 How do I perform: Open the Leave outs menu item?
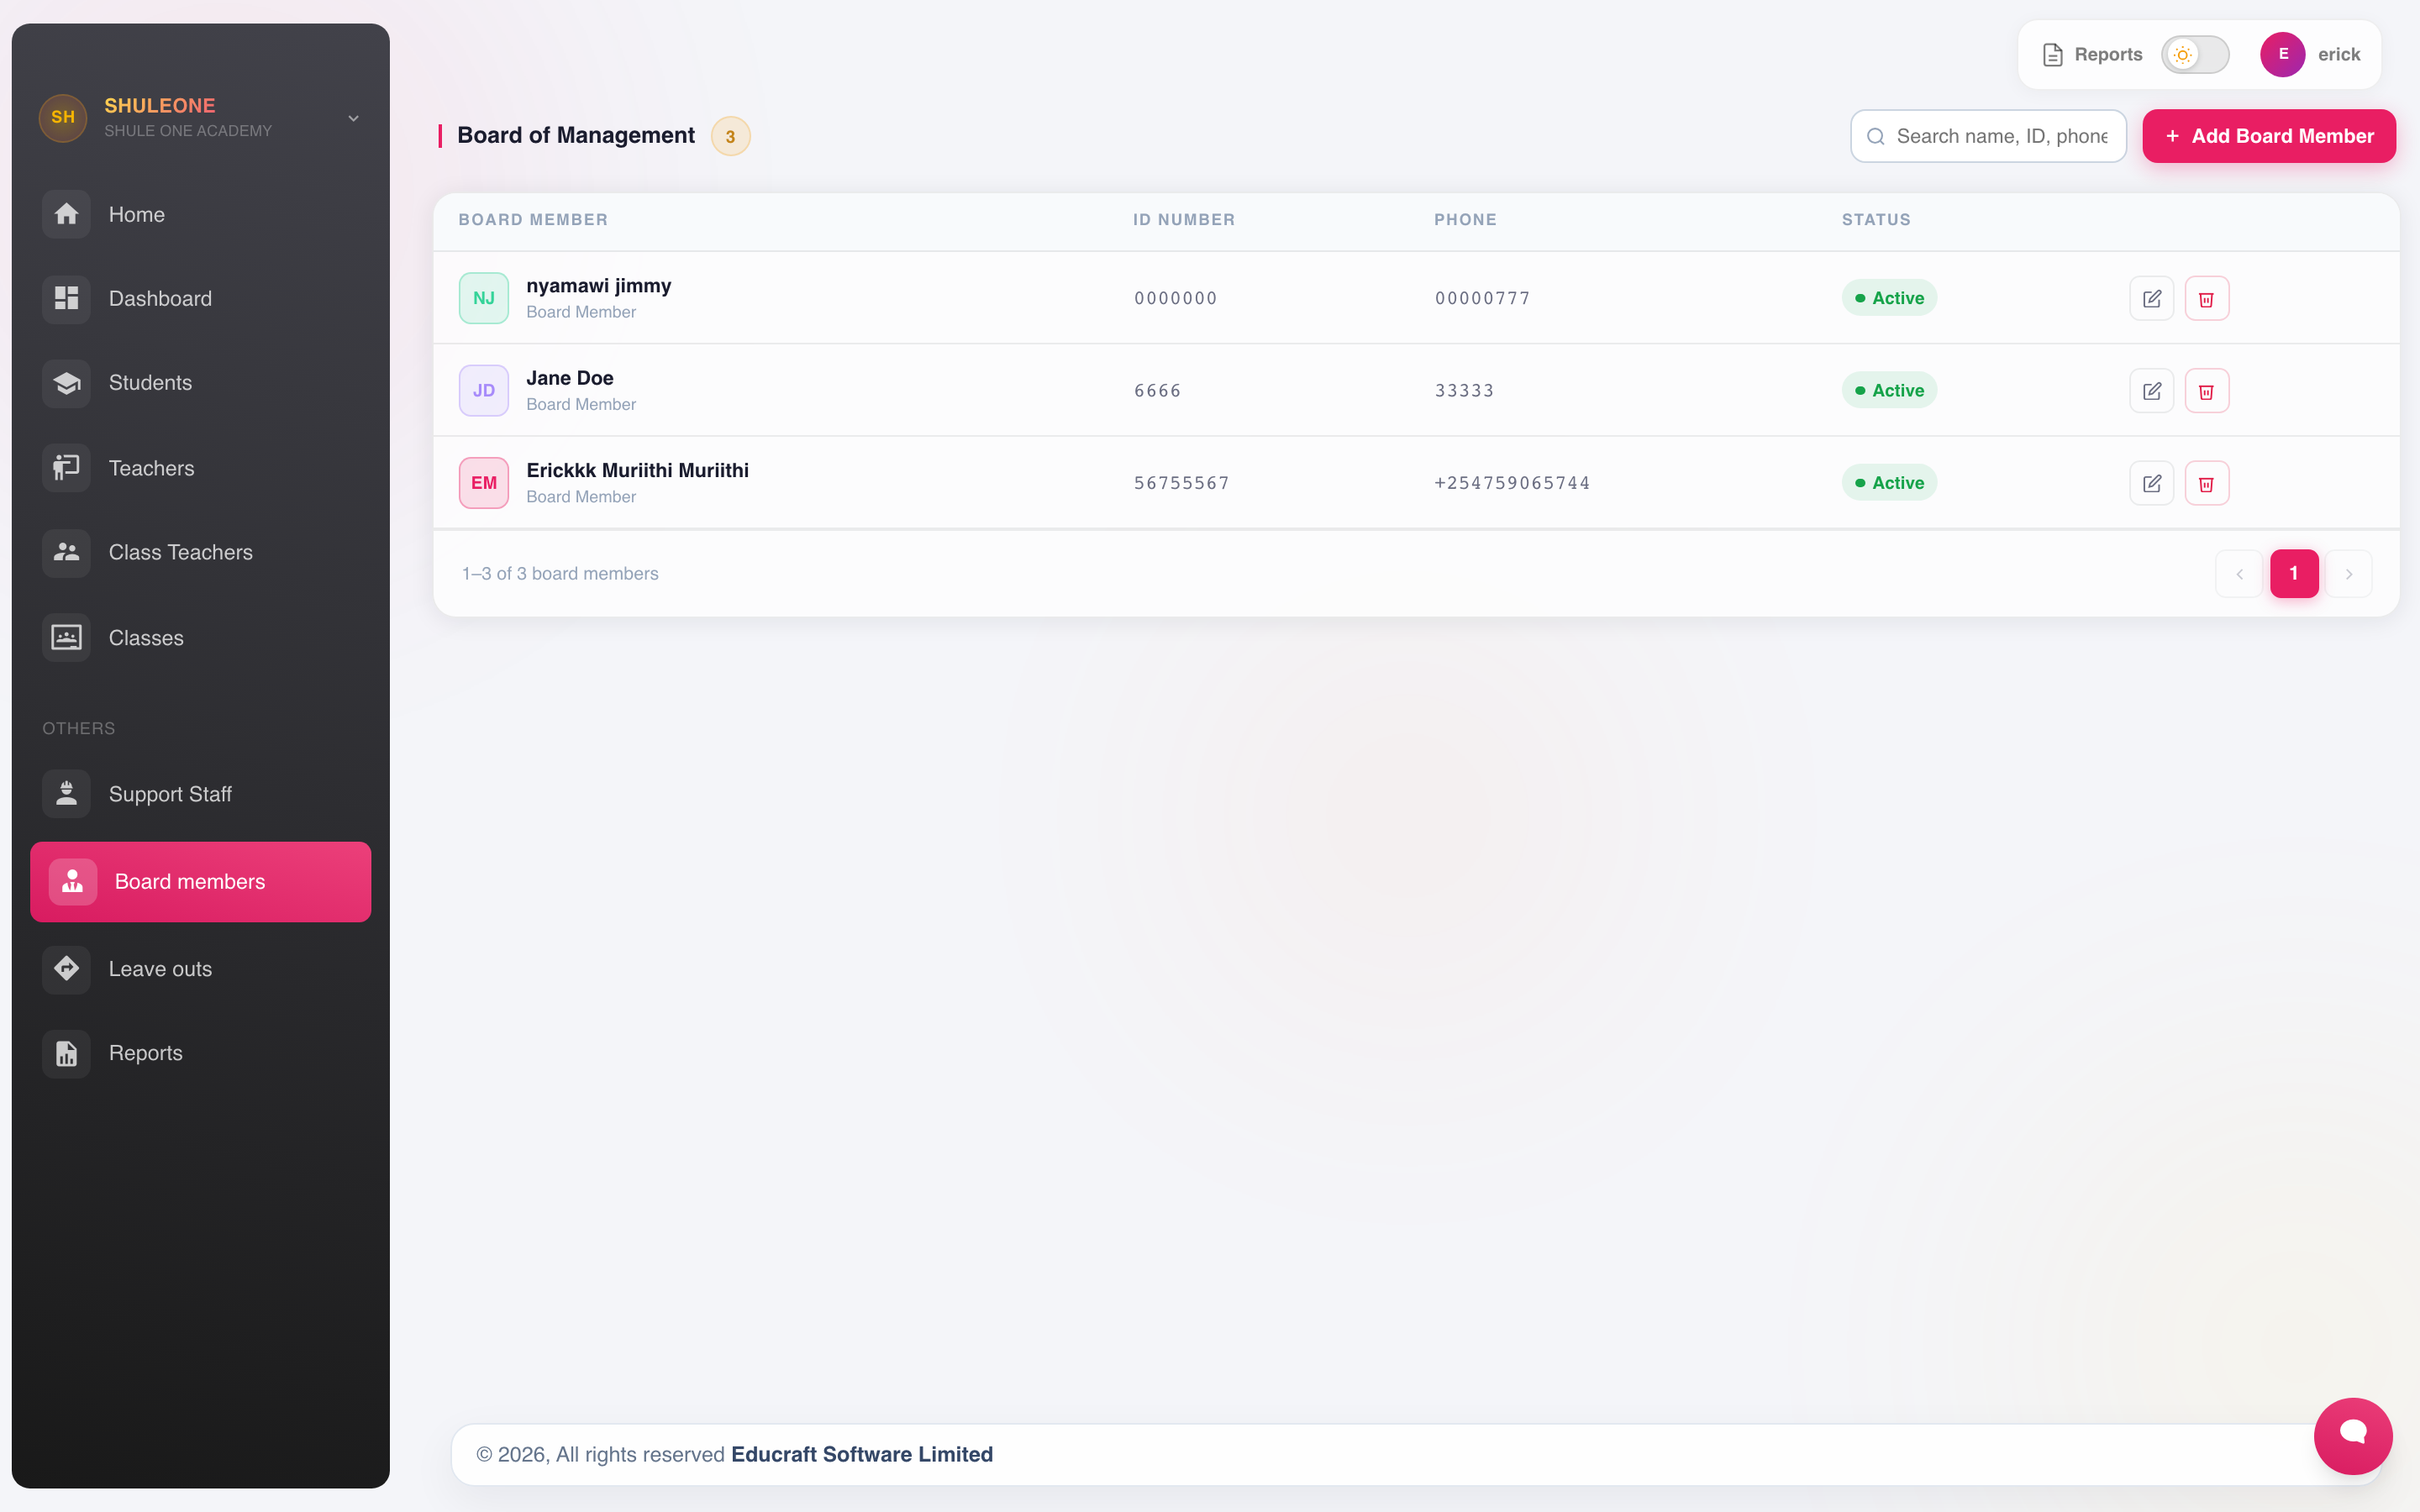click(201, 969)
